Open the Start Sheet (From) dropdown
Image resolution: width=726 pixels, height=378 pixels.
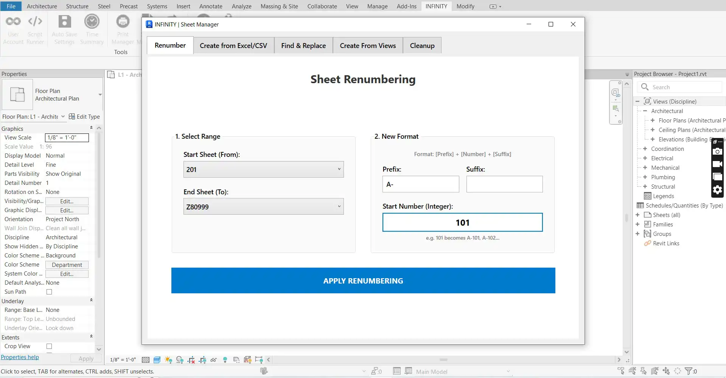click(263, 169)
